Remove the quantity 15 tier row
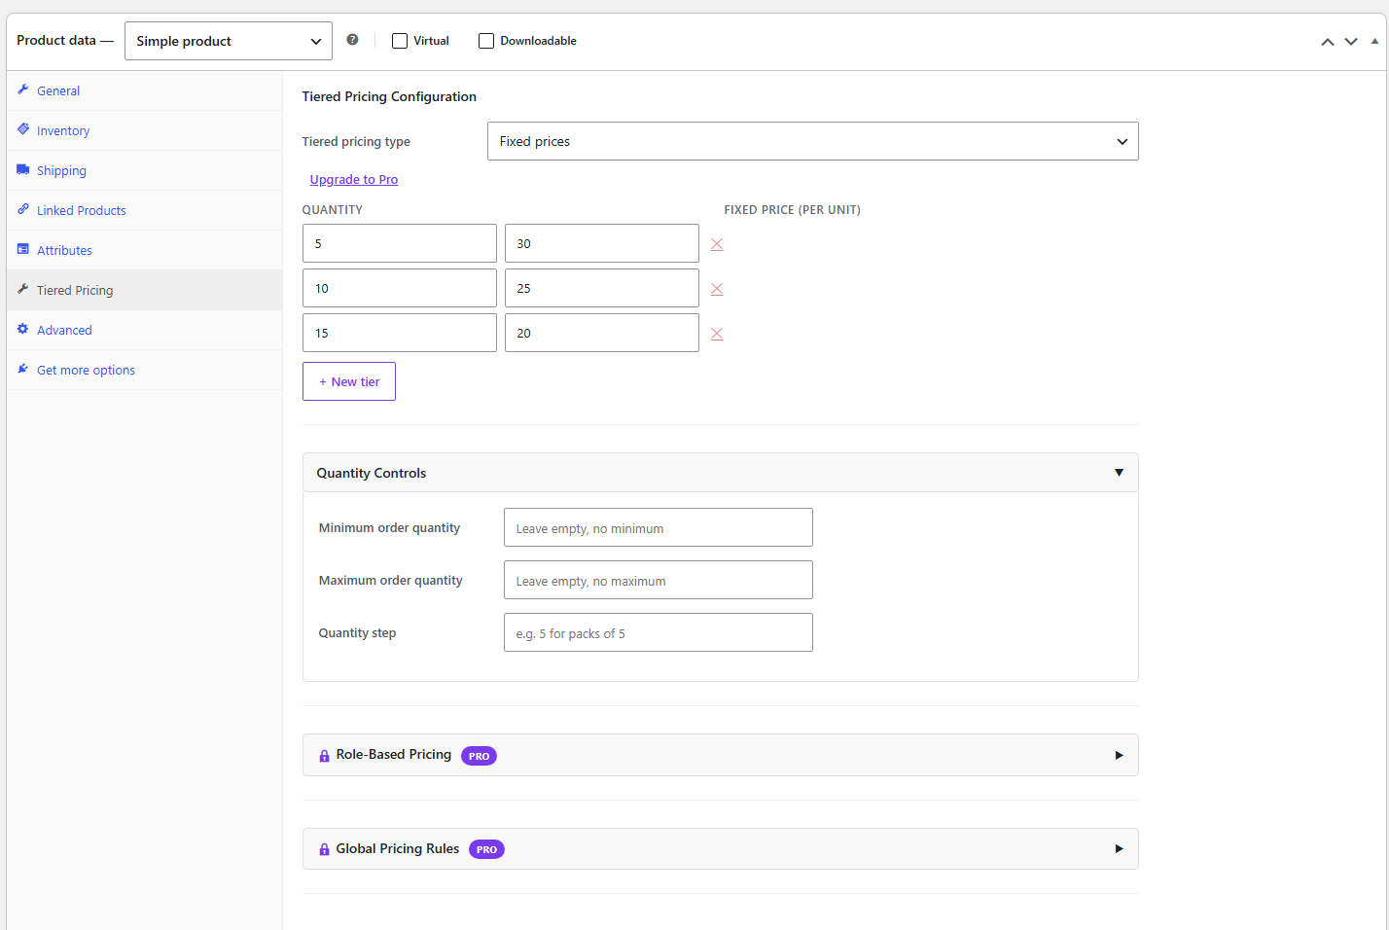The width and height of the screenshot is (1389, 930). (x=717, y=334)
